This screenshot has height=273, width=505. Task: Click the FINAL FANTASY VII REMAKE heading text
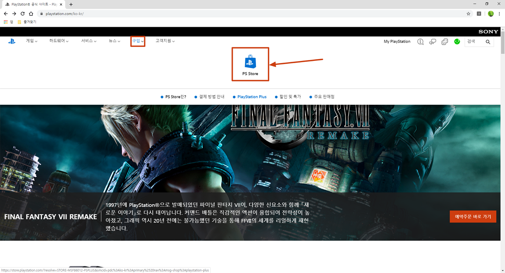click(x=50, y=217)
